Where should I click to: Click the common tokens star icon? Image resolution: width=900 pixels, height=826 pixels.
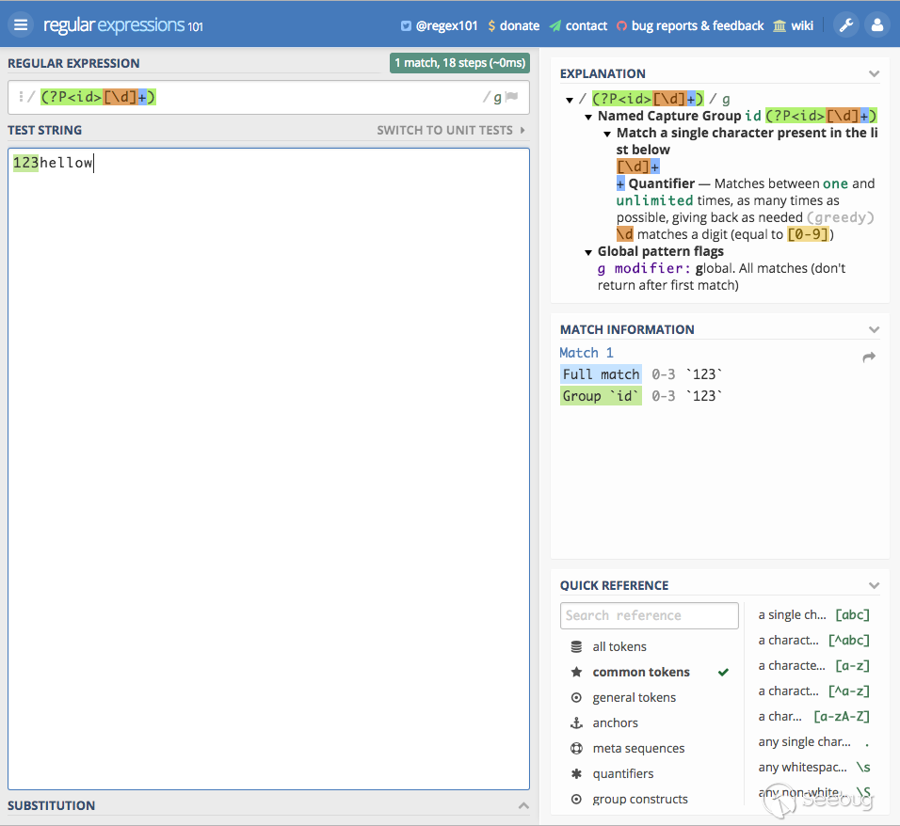(576, 672)
